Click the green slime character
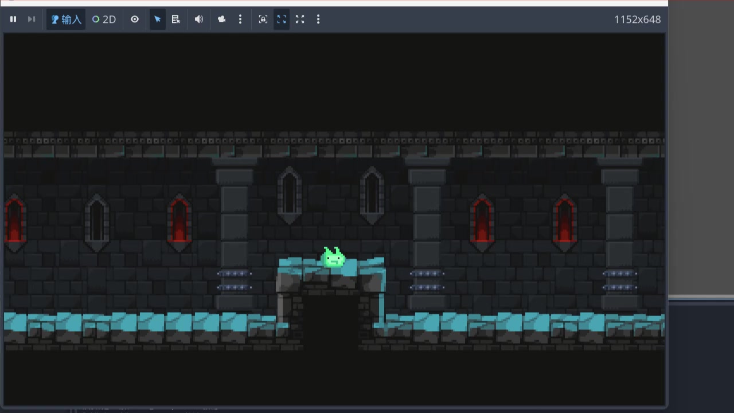 click(334, 258)
